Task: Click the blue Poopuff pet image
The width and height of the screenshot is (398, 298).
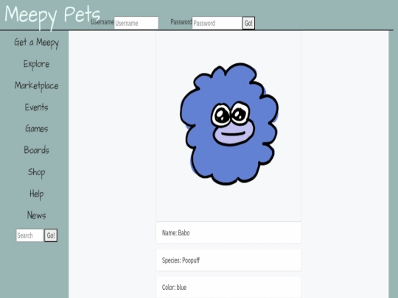Action: [229, 124]
